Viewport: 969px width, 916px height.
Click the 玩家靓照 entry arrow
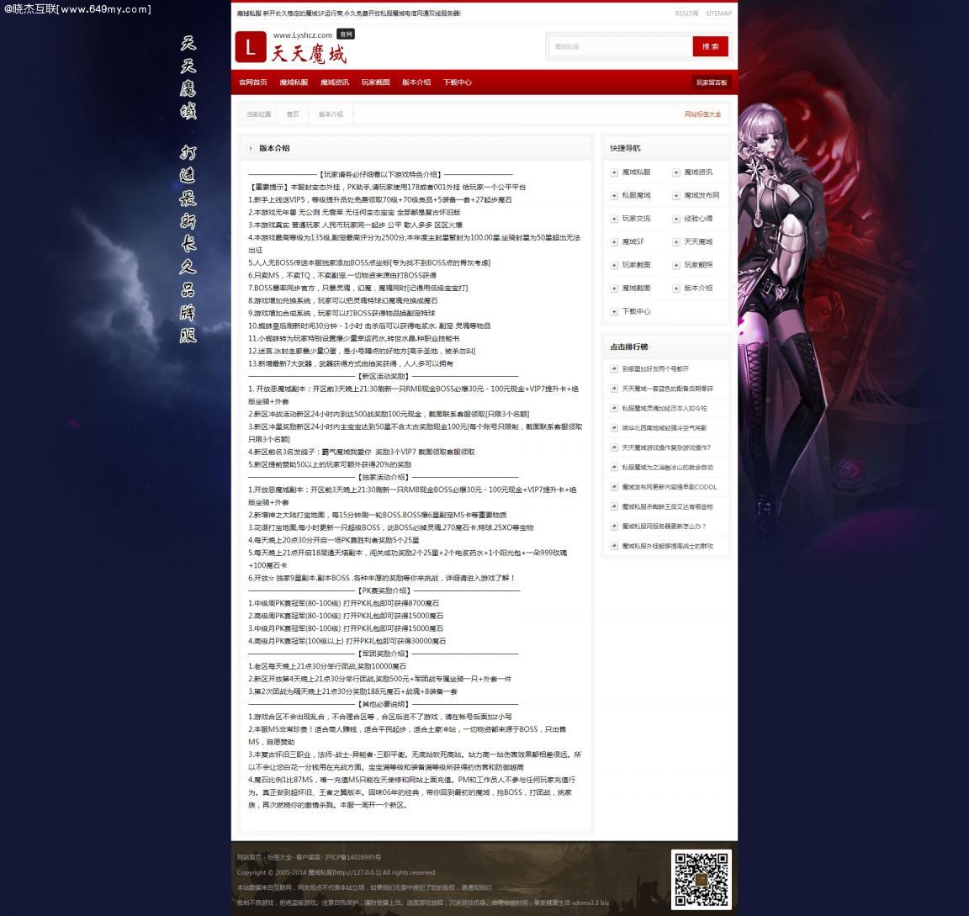[676, 265]
